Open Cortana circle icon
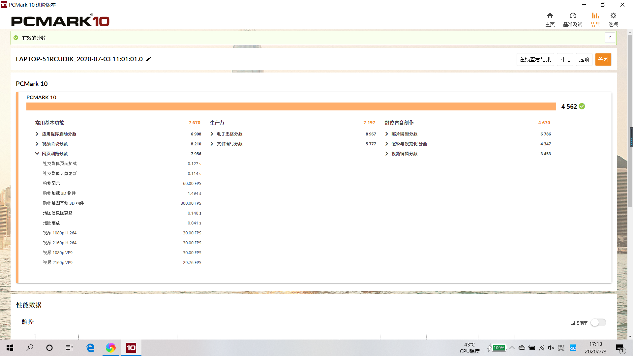Screen dimensions: 633x356 click(49, 348)
